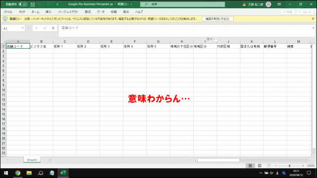This screenshot has height=178, width=317.
Task: Open the ファイル menu
Action: coord(8,12)
